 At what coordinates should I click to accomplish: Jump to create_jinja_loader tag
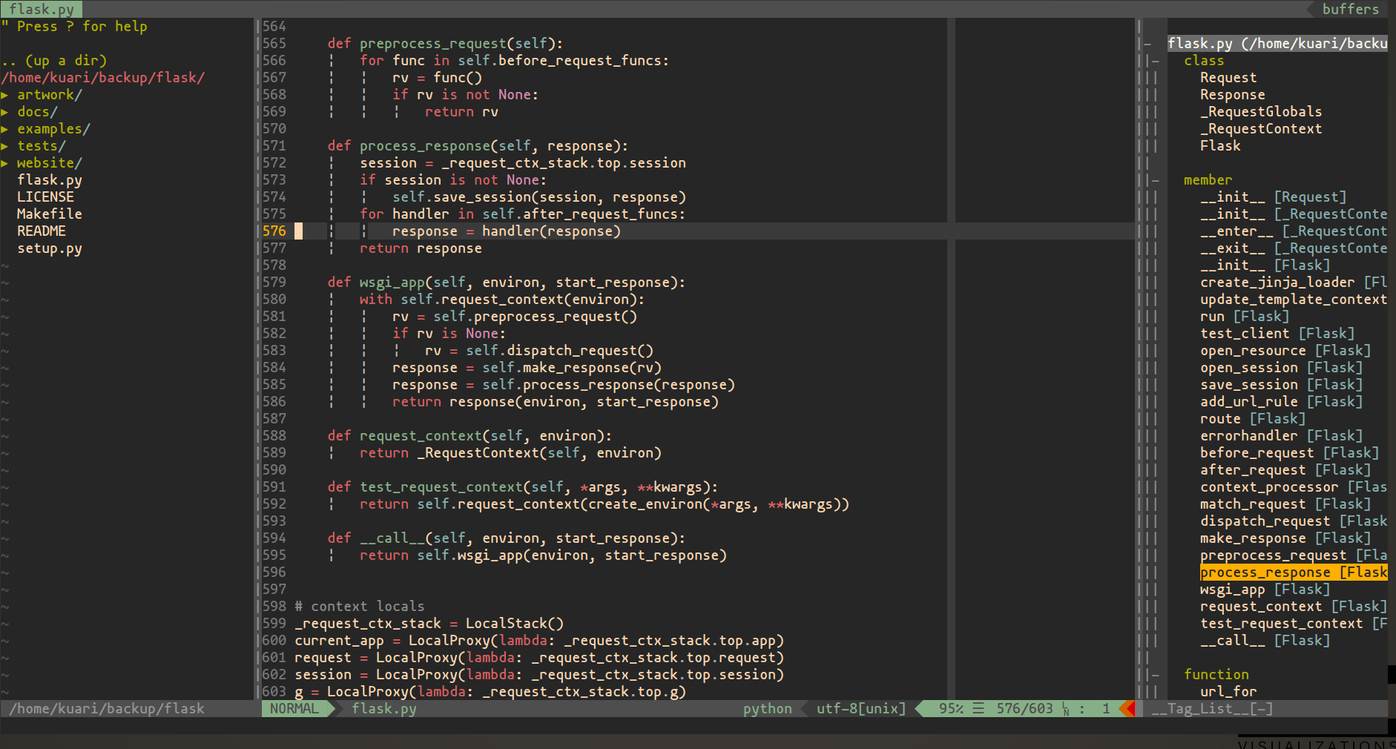pos(1294,283)
